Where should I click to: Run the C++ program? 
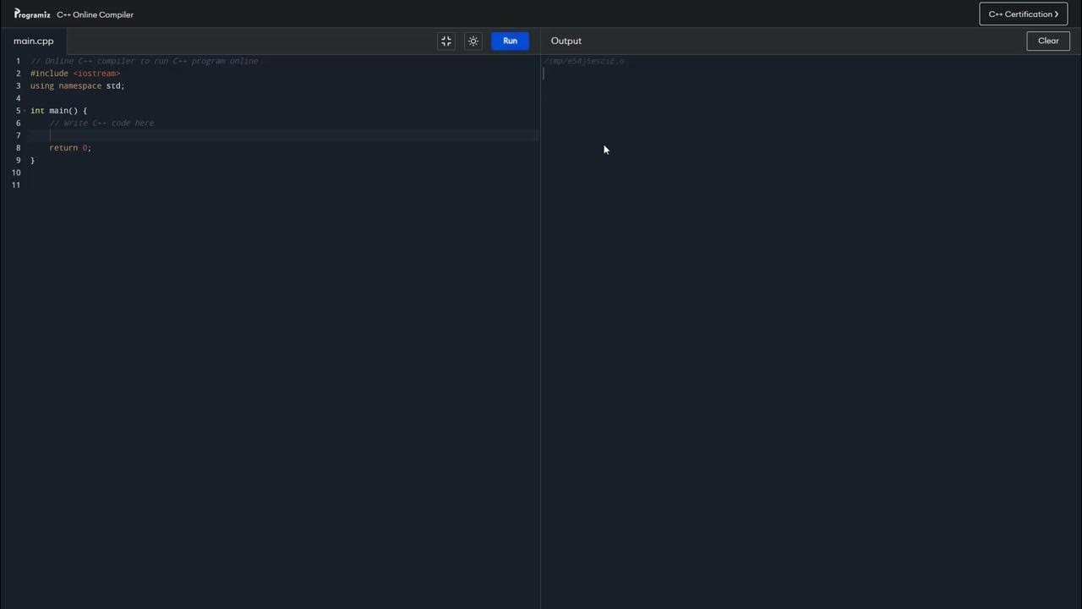coord(510,41)
